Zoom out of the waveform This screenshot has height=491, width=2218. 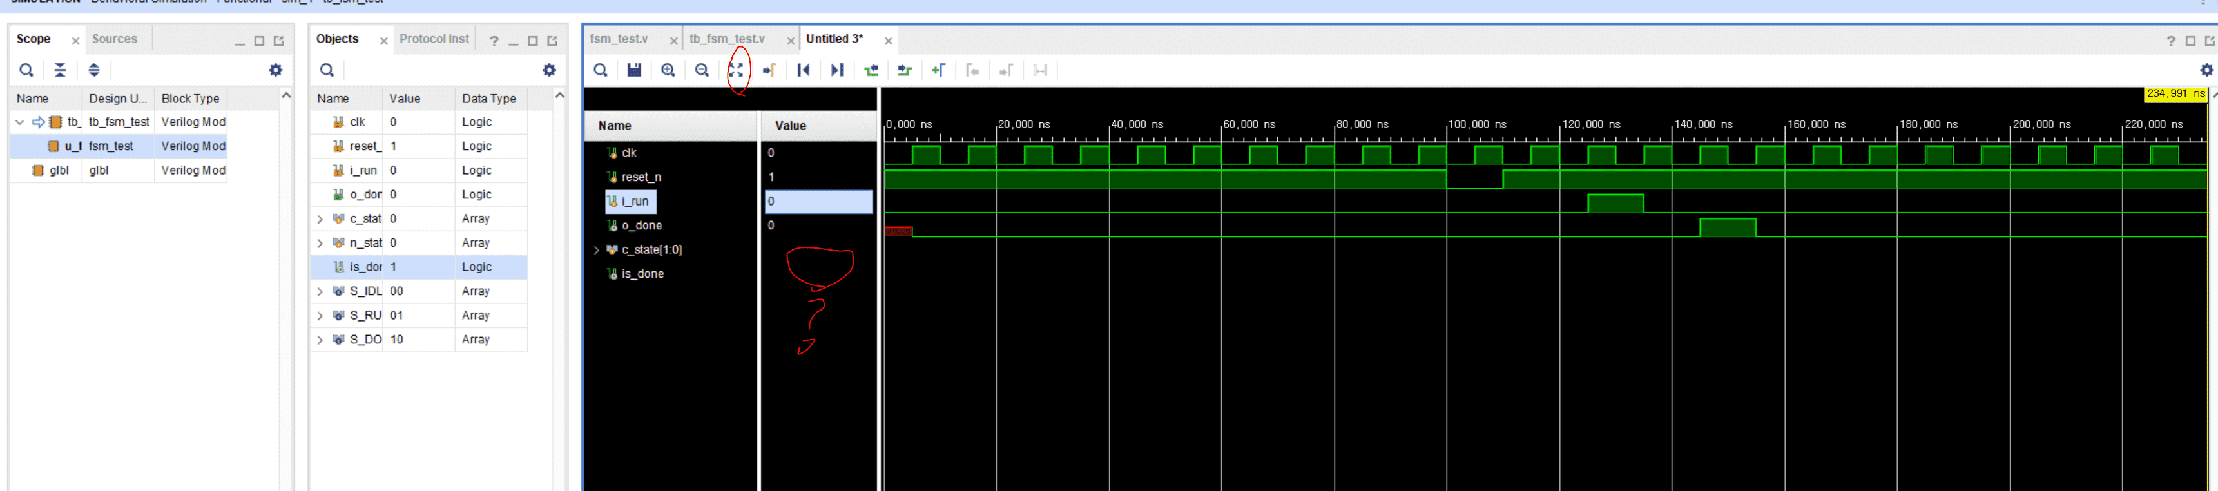pos(702,70)
